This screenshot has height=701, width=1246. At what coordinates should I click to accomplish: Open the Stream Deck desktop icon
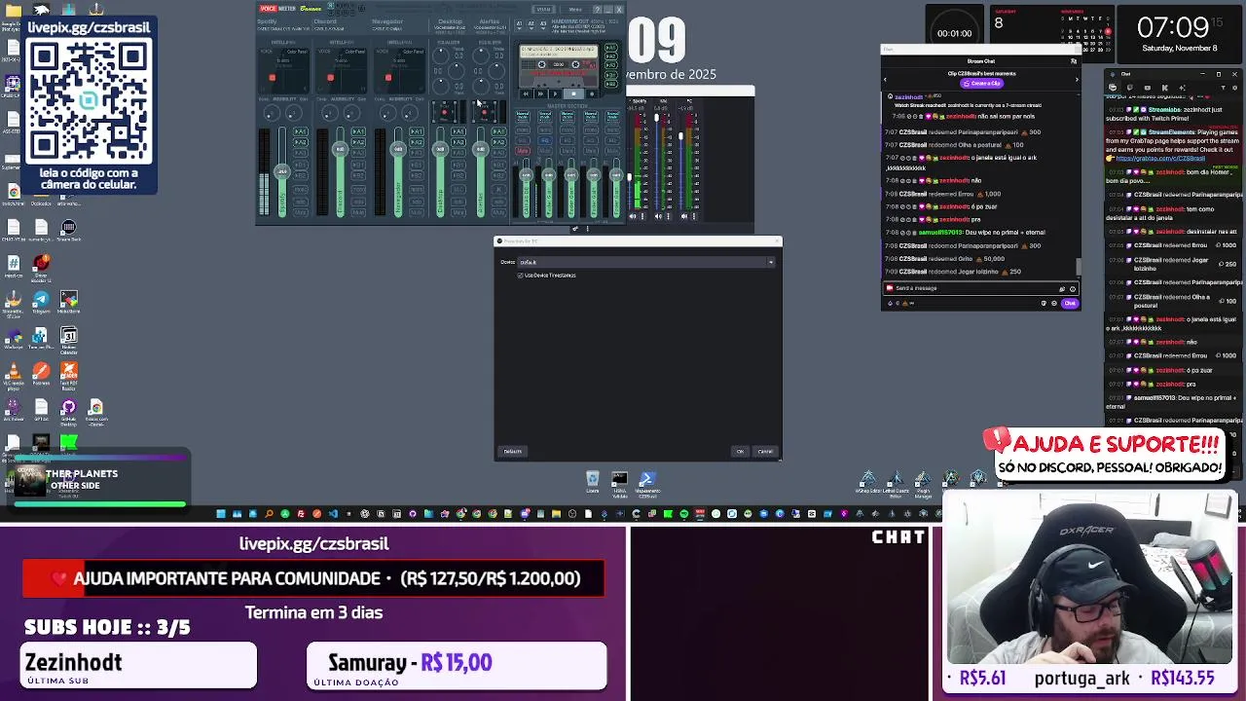[69, 227]
